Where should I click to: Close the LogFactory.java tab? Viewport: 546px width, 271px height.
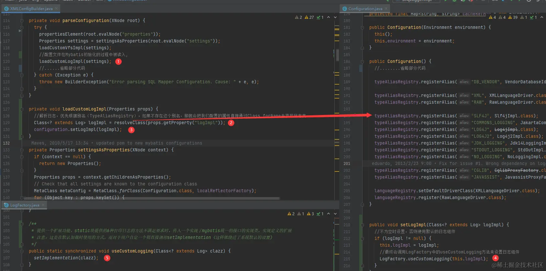(43, 205)
